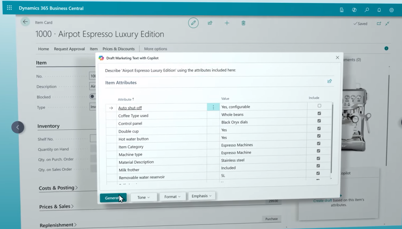Open item card in new window

pyautogui.click(x=379, y=24)
